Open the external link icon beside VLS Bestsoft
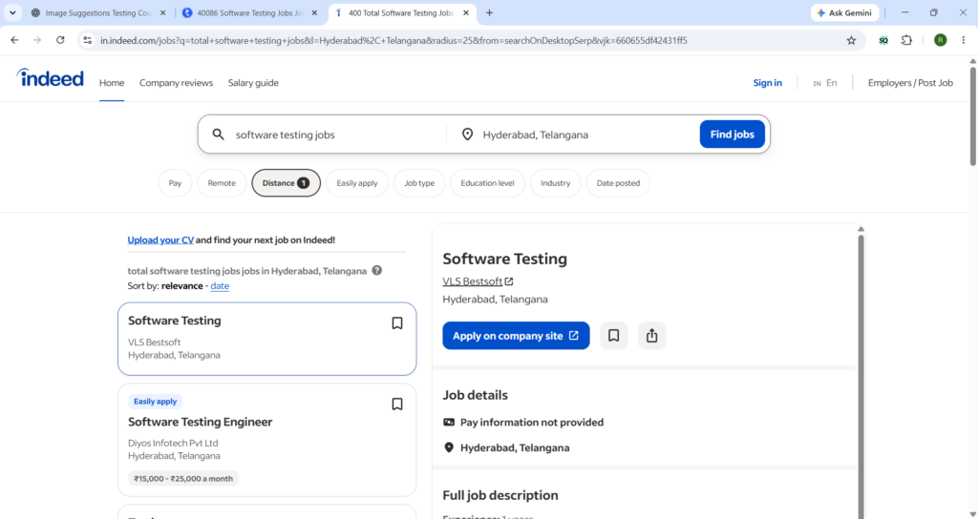Viewport: 978px width, 519px height. click(x=509, y=281)
